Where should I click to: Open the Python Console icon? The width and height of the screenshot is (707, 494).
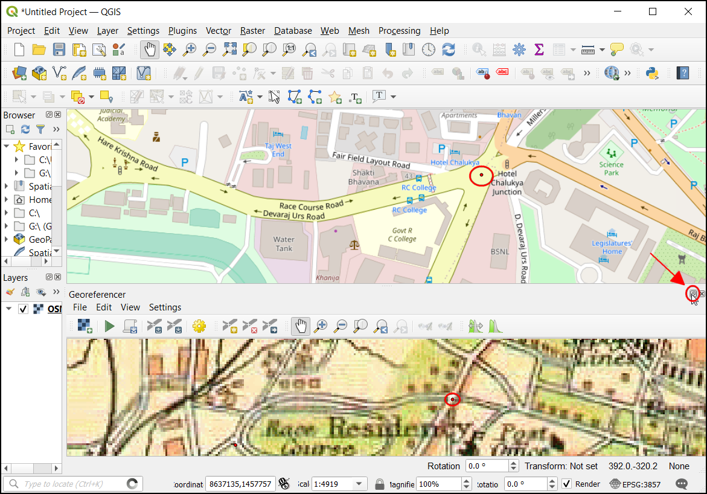[x=652, y=72]
